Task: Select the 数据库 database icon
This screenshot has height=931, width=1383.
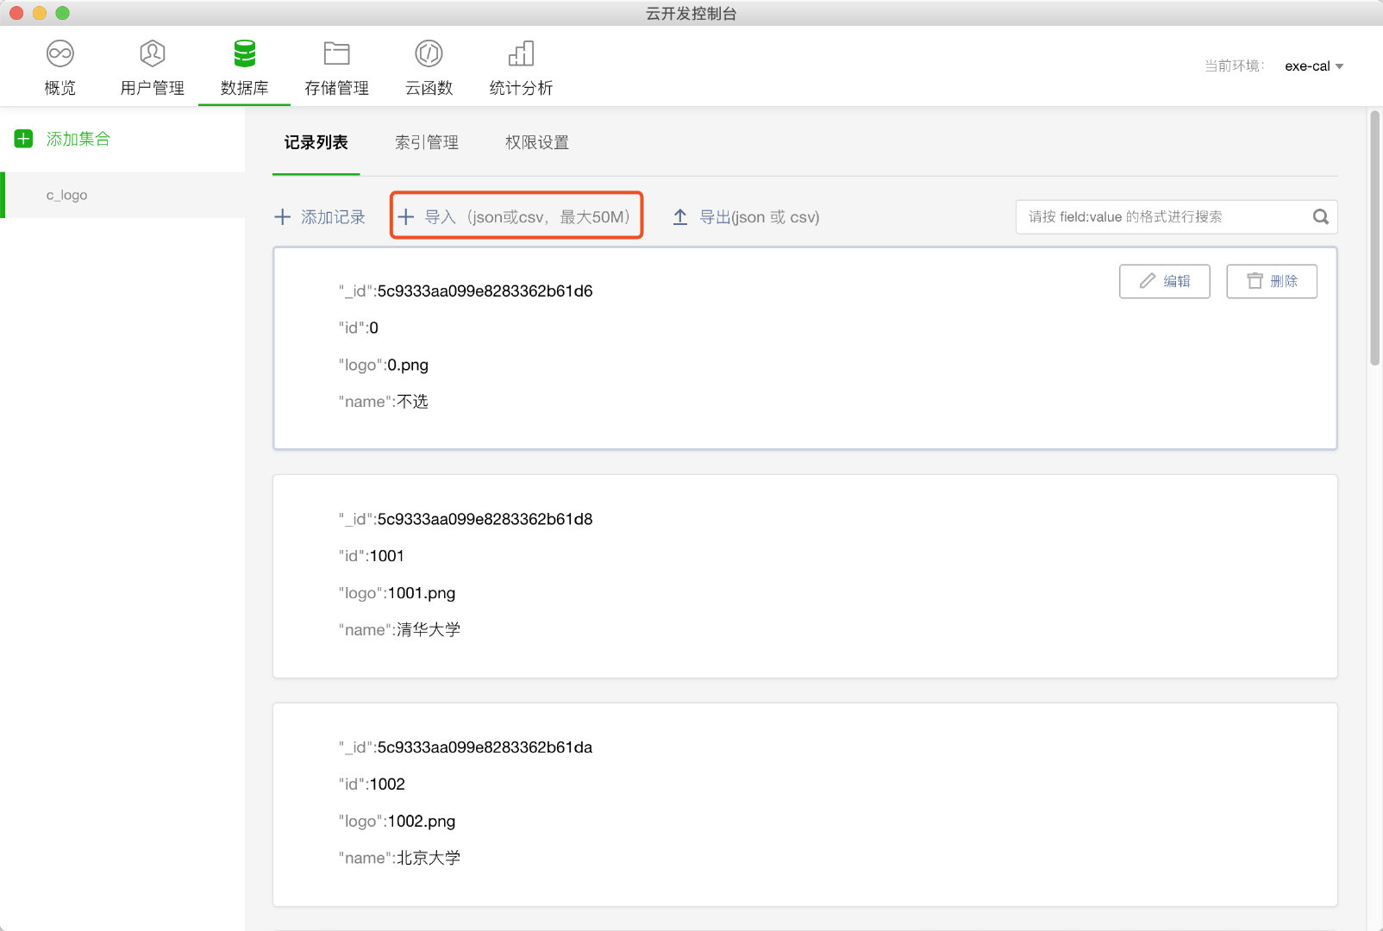Action: click(245, 53)
